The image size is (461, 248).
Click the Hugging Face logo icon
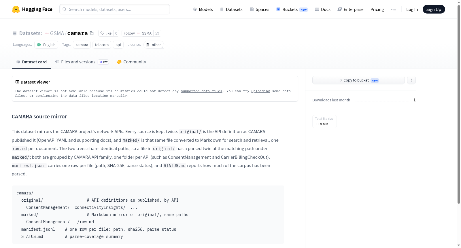point(16,9)
